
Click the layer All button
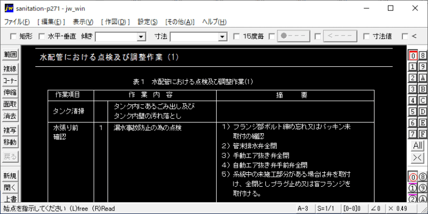click(x=417, y=146)
